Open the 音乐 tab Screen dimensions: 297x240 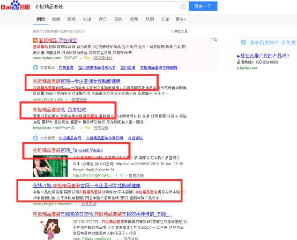tap(102, 19)
